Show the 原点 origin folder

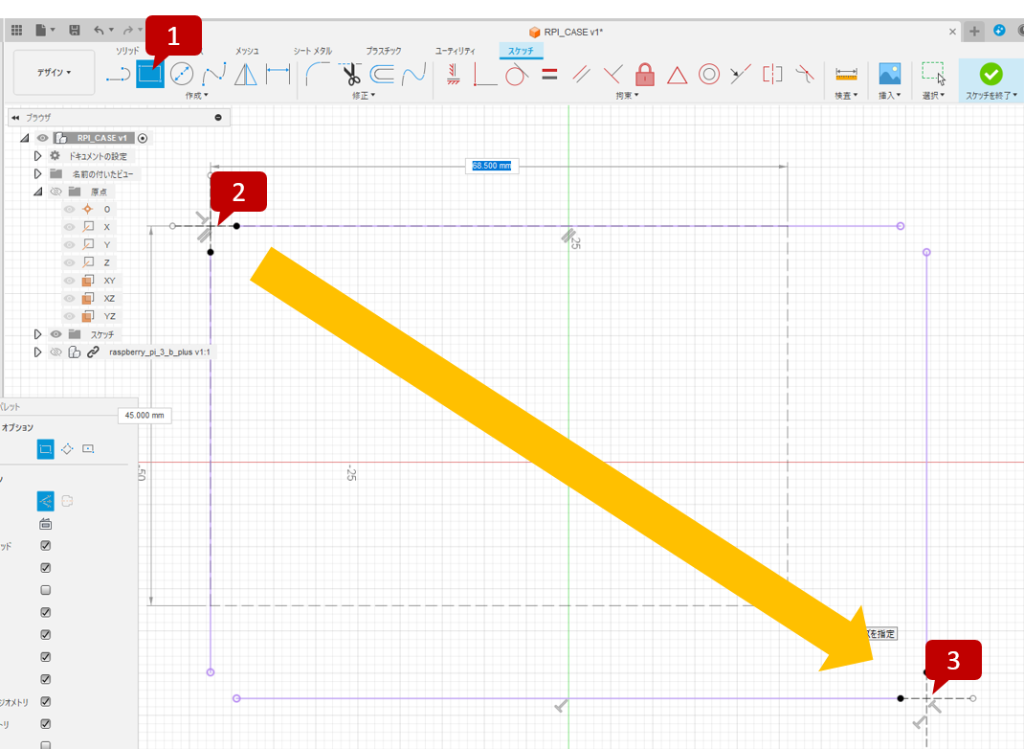tap(56, 192)
